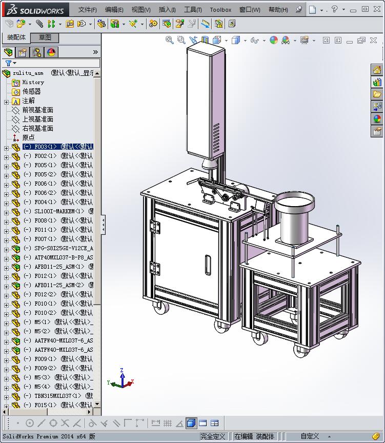Open the 插入(I) menu
Viewport: 385px width, 443px height.
tap(167, 10)
